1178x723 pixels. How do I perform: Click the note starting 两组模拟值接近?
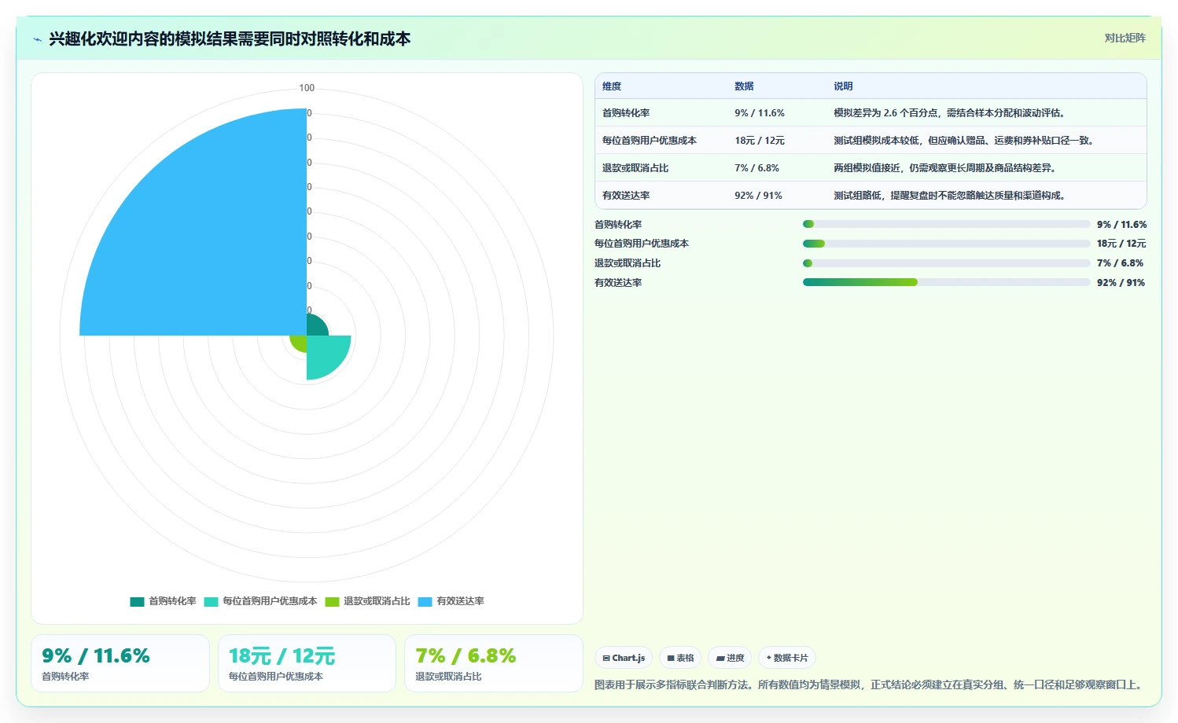947,168
